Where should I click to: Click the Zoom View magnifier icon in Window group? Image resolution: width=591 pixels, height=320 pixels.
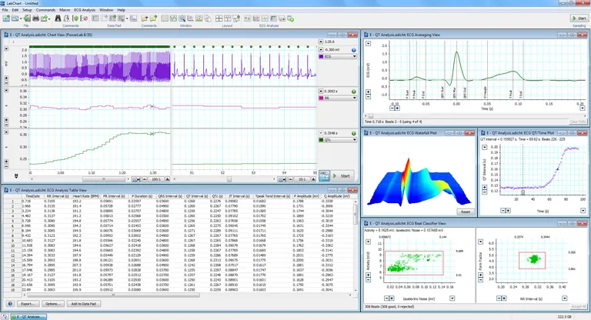(x=182, y=18)
